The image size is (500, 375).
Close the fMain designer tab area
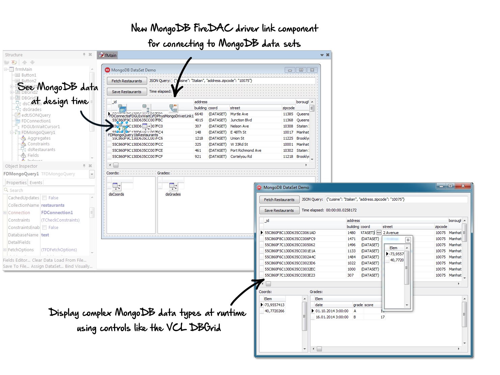(328, 55)
